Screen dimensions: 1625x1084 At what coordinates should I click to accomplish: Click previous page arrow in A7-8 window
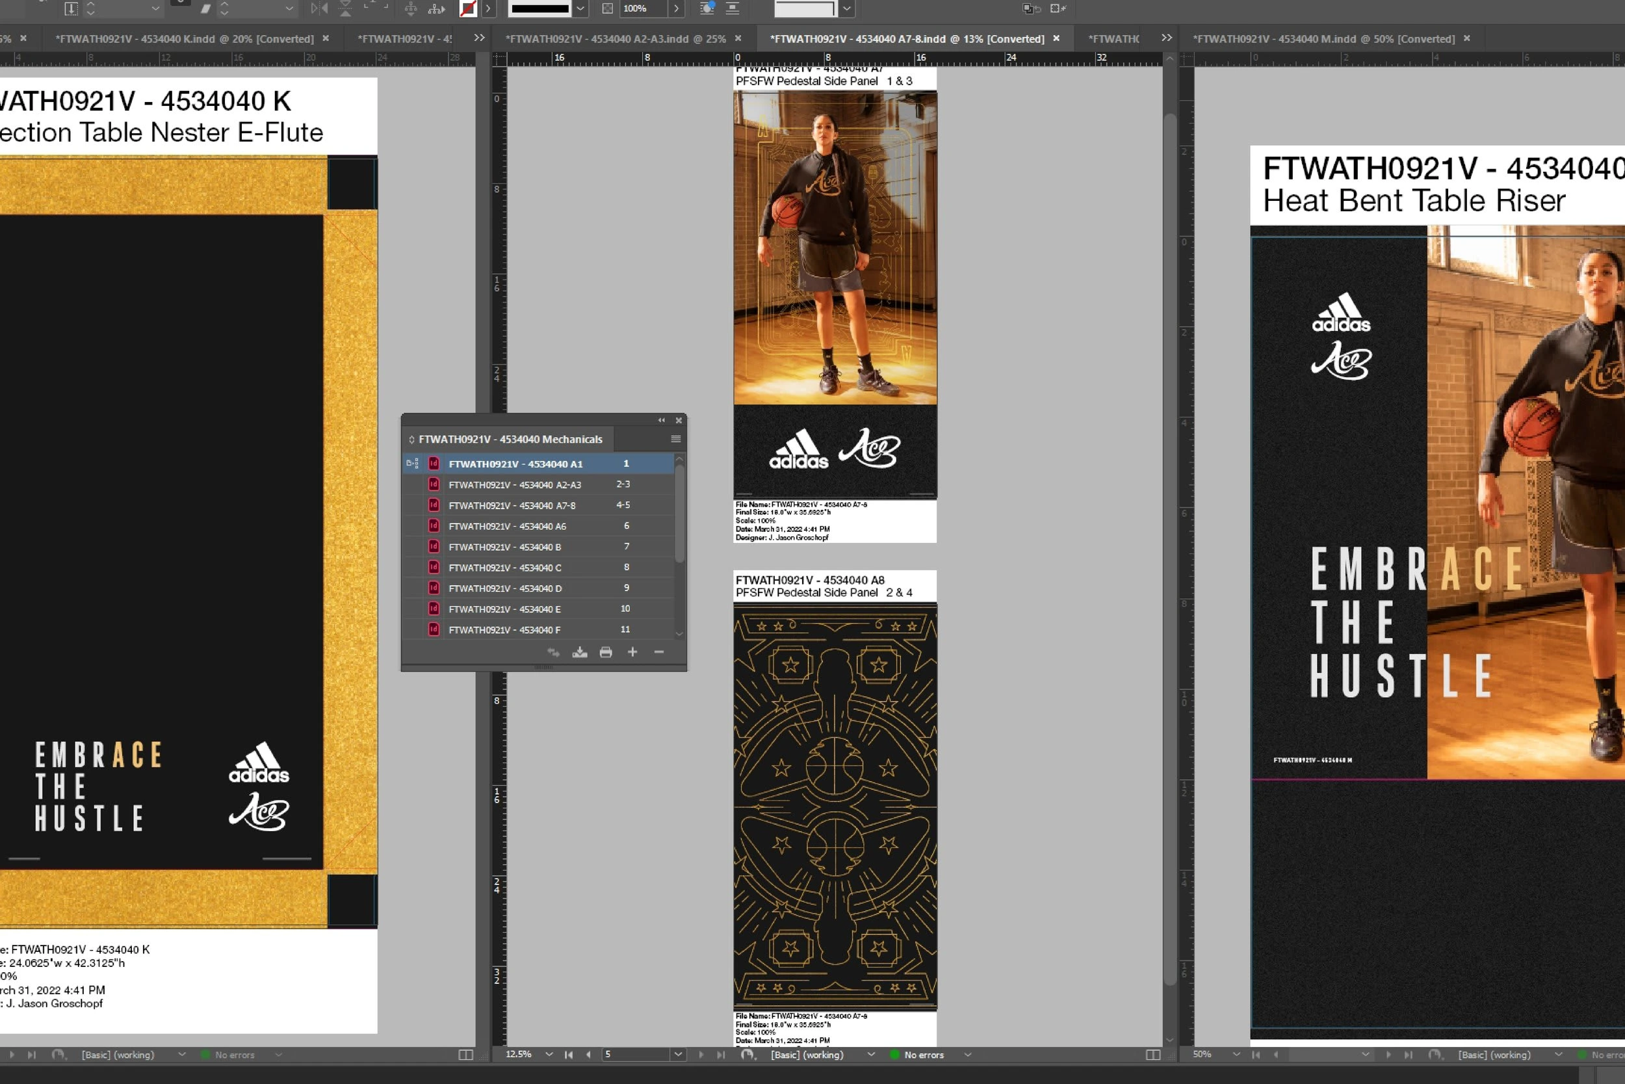click(588, 1054)
